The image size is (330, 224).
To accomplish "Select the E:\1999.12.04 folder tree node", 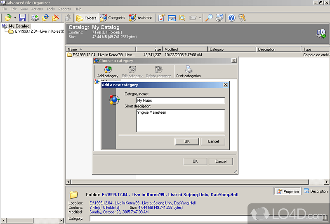I will pos(39,31).
